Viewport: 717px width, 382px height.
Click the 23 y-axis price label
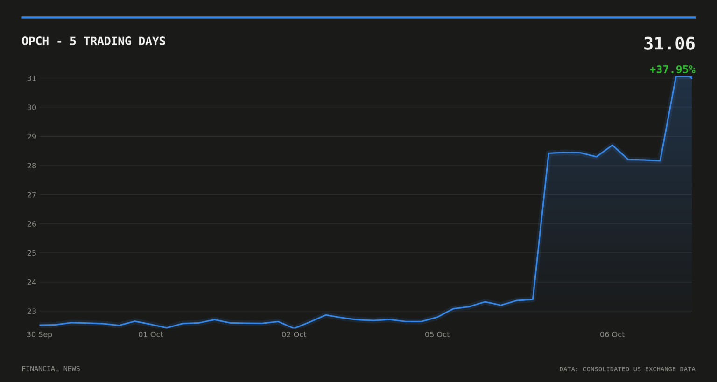(31, 311)
